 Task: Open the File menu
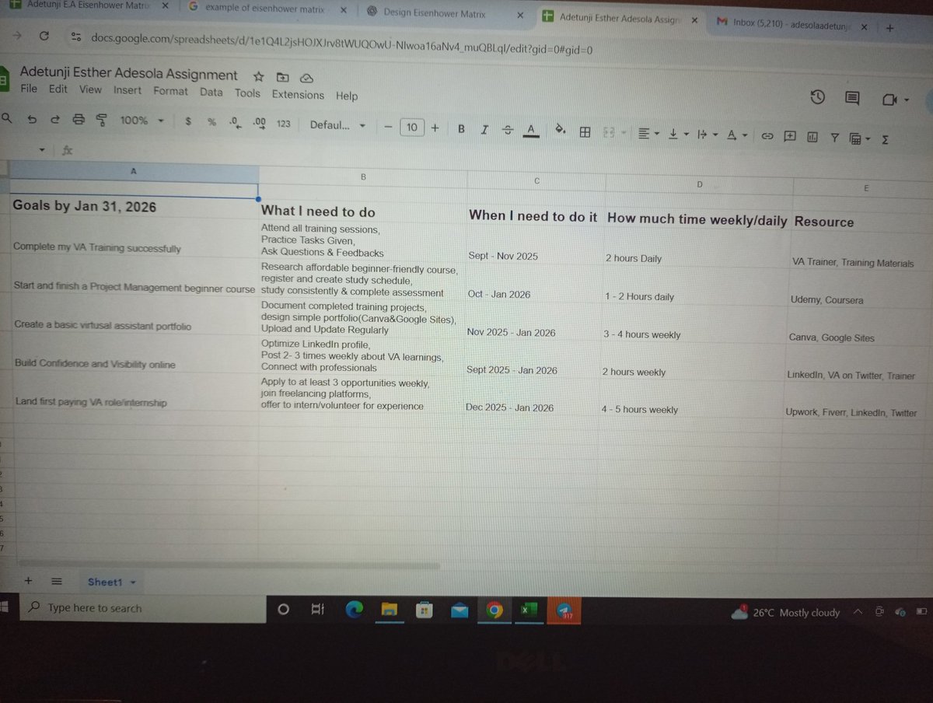tap(29, 89)
